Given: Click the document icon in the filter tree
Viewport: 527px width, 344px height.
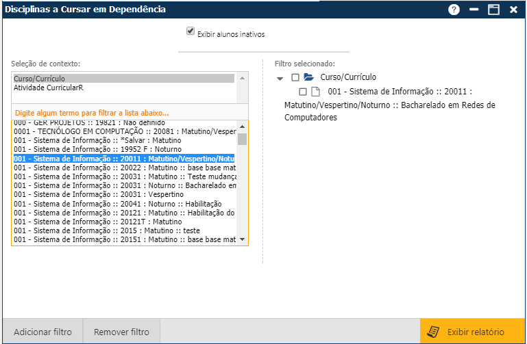Looking at the screenshot, I should click(x=316, y=92).
